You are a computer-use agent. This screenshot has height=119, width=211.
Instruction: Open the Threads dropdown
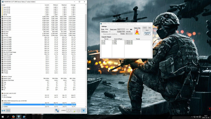click(129, 34)
